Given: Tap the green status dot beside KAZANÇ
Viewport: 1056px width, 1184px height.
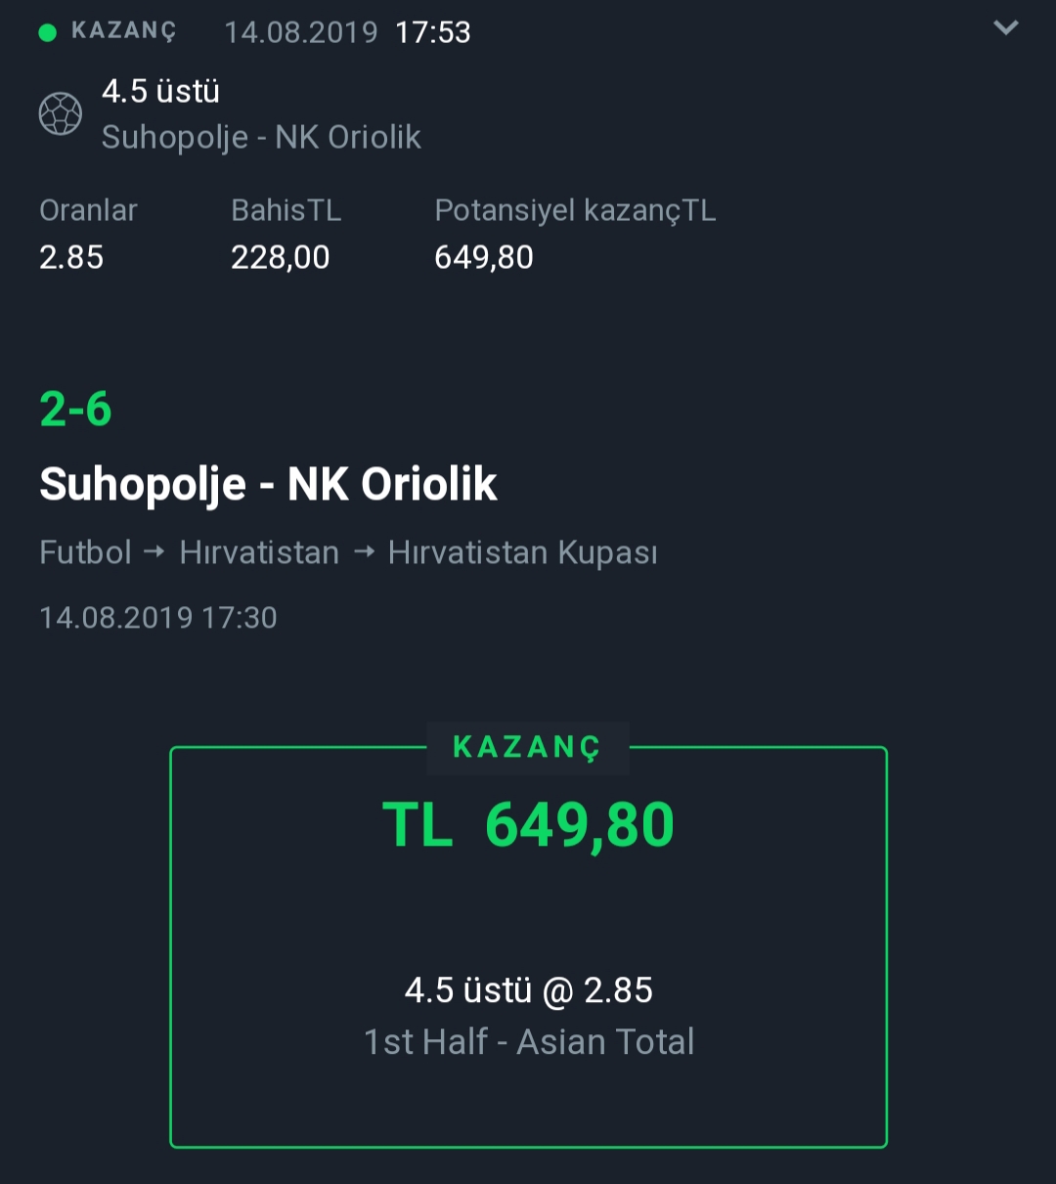Looking at the screenshot, I should tap(47, 32).
